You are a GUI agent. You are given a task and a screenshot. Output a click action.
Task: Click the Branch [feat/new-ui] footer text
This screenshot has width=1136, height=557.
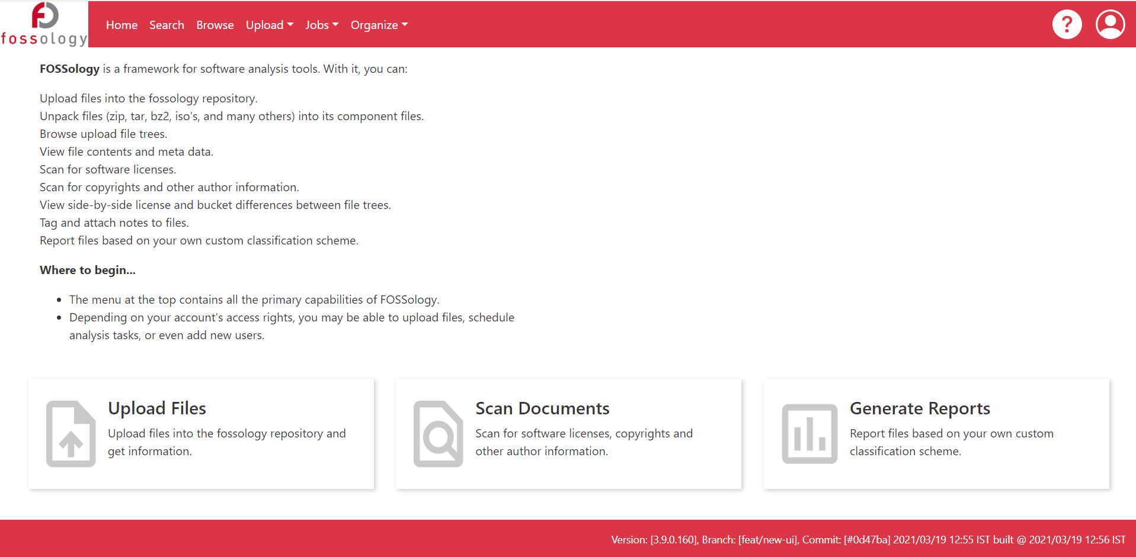pos(750,540)
